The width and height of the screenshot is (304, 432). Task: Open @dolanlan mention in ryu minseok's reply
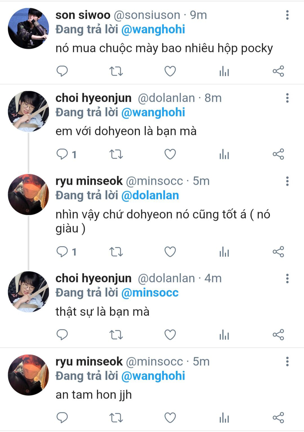pos(150,195)
